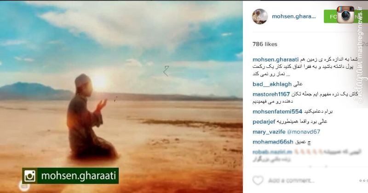Open the mohsen.gharaati caption author link
368x193 pixels.
[276, 60]
